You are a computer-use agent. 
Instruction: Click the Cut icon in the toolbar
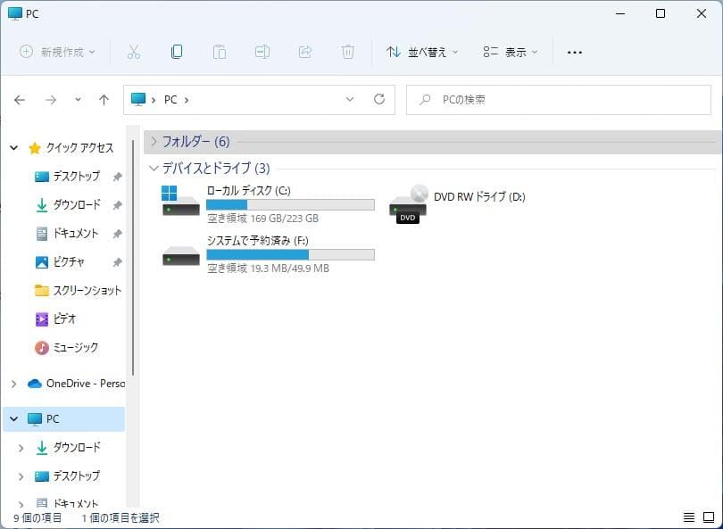point(134,52)
